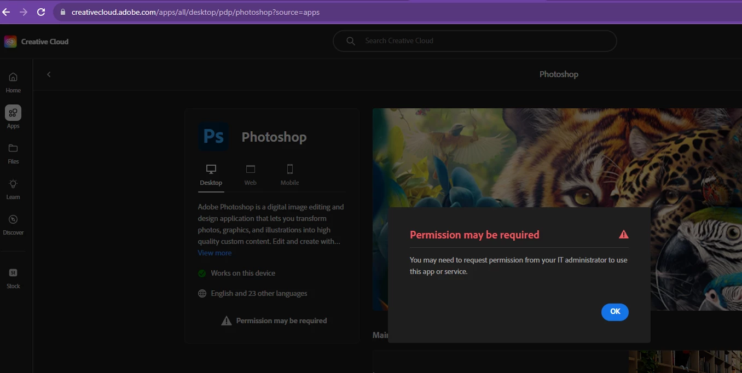
Task: Click the Creative Cloud title text
Action: pos(45,42)
